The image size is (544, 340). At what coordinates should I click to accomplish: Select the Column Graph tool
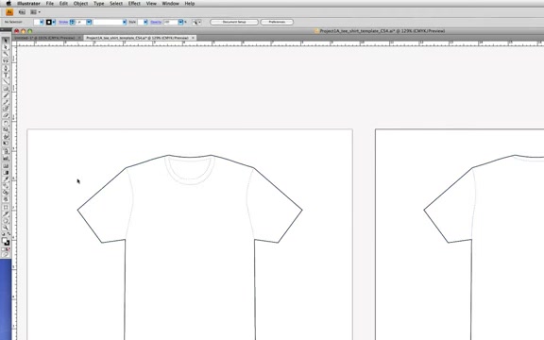point(6,159)
